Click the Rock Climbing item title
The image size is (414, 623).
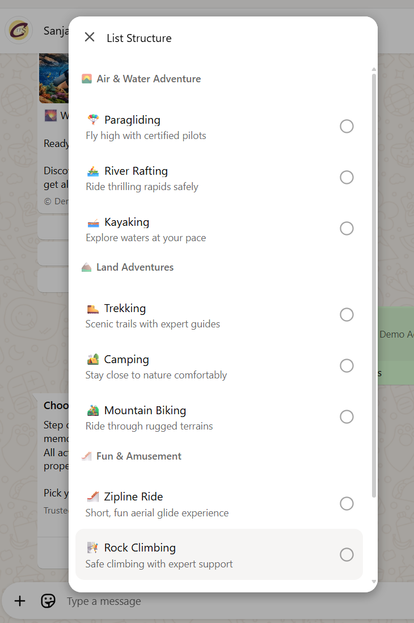click(140, 548)
